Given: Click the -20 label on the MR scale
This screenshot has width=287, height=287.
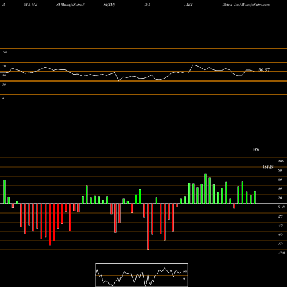Looking at the screenshot, I should coord(280,216).
